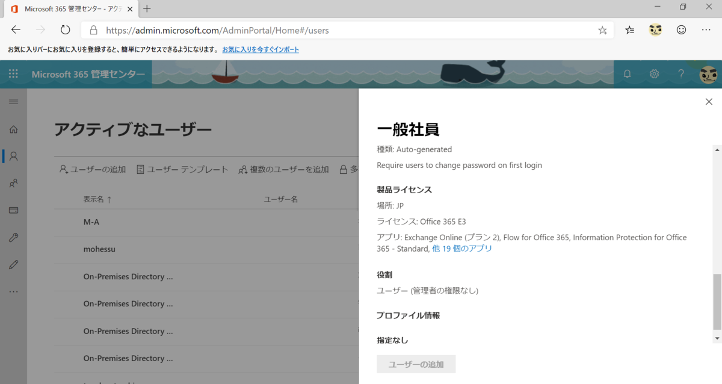
Task: Click 種類: Auto-generated text
Action: pyautogui.click(x=414, y=149)
